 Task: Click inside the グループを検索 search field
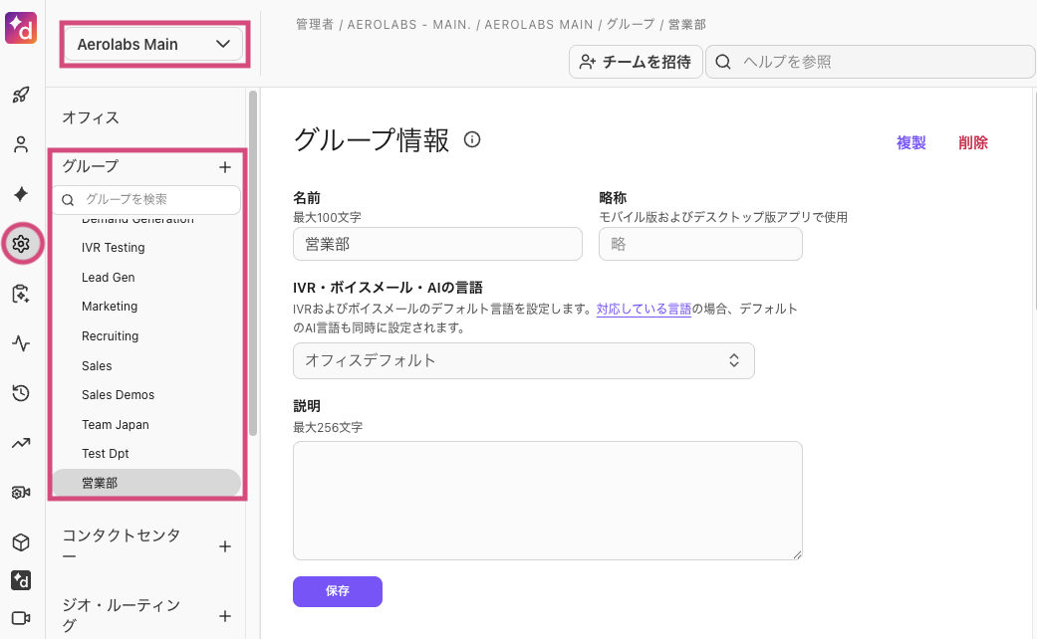149,199
